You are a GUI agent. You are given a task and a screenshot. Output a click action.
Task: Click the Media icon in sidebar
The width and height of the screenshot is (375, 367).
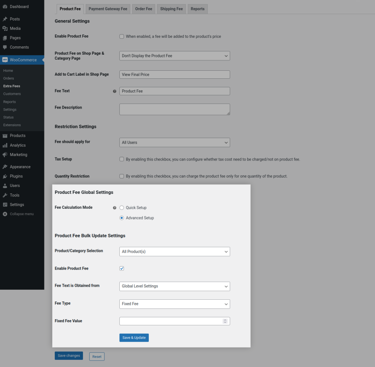[x=5, y=28]
